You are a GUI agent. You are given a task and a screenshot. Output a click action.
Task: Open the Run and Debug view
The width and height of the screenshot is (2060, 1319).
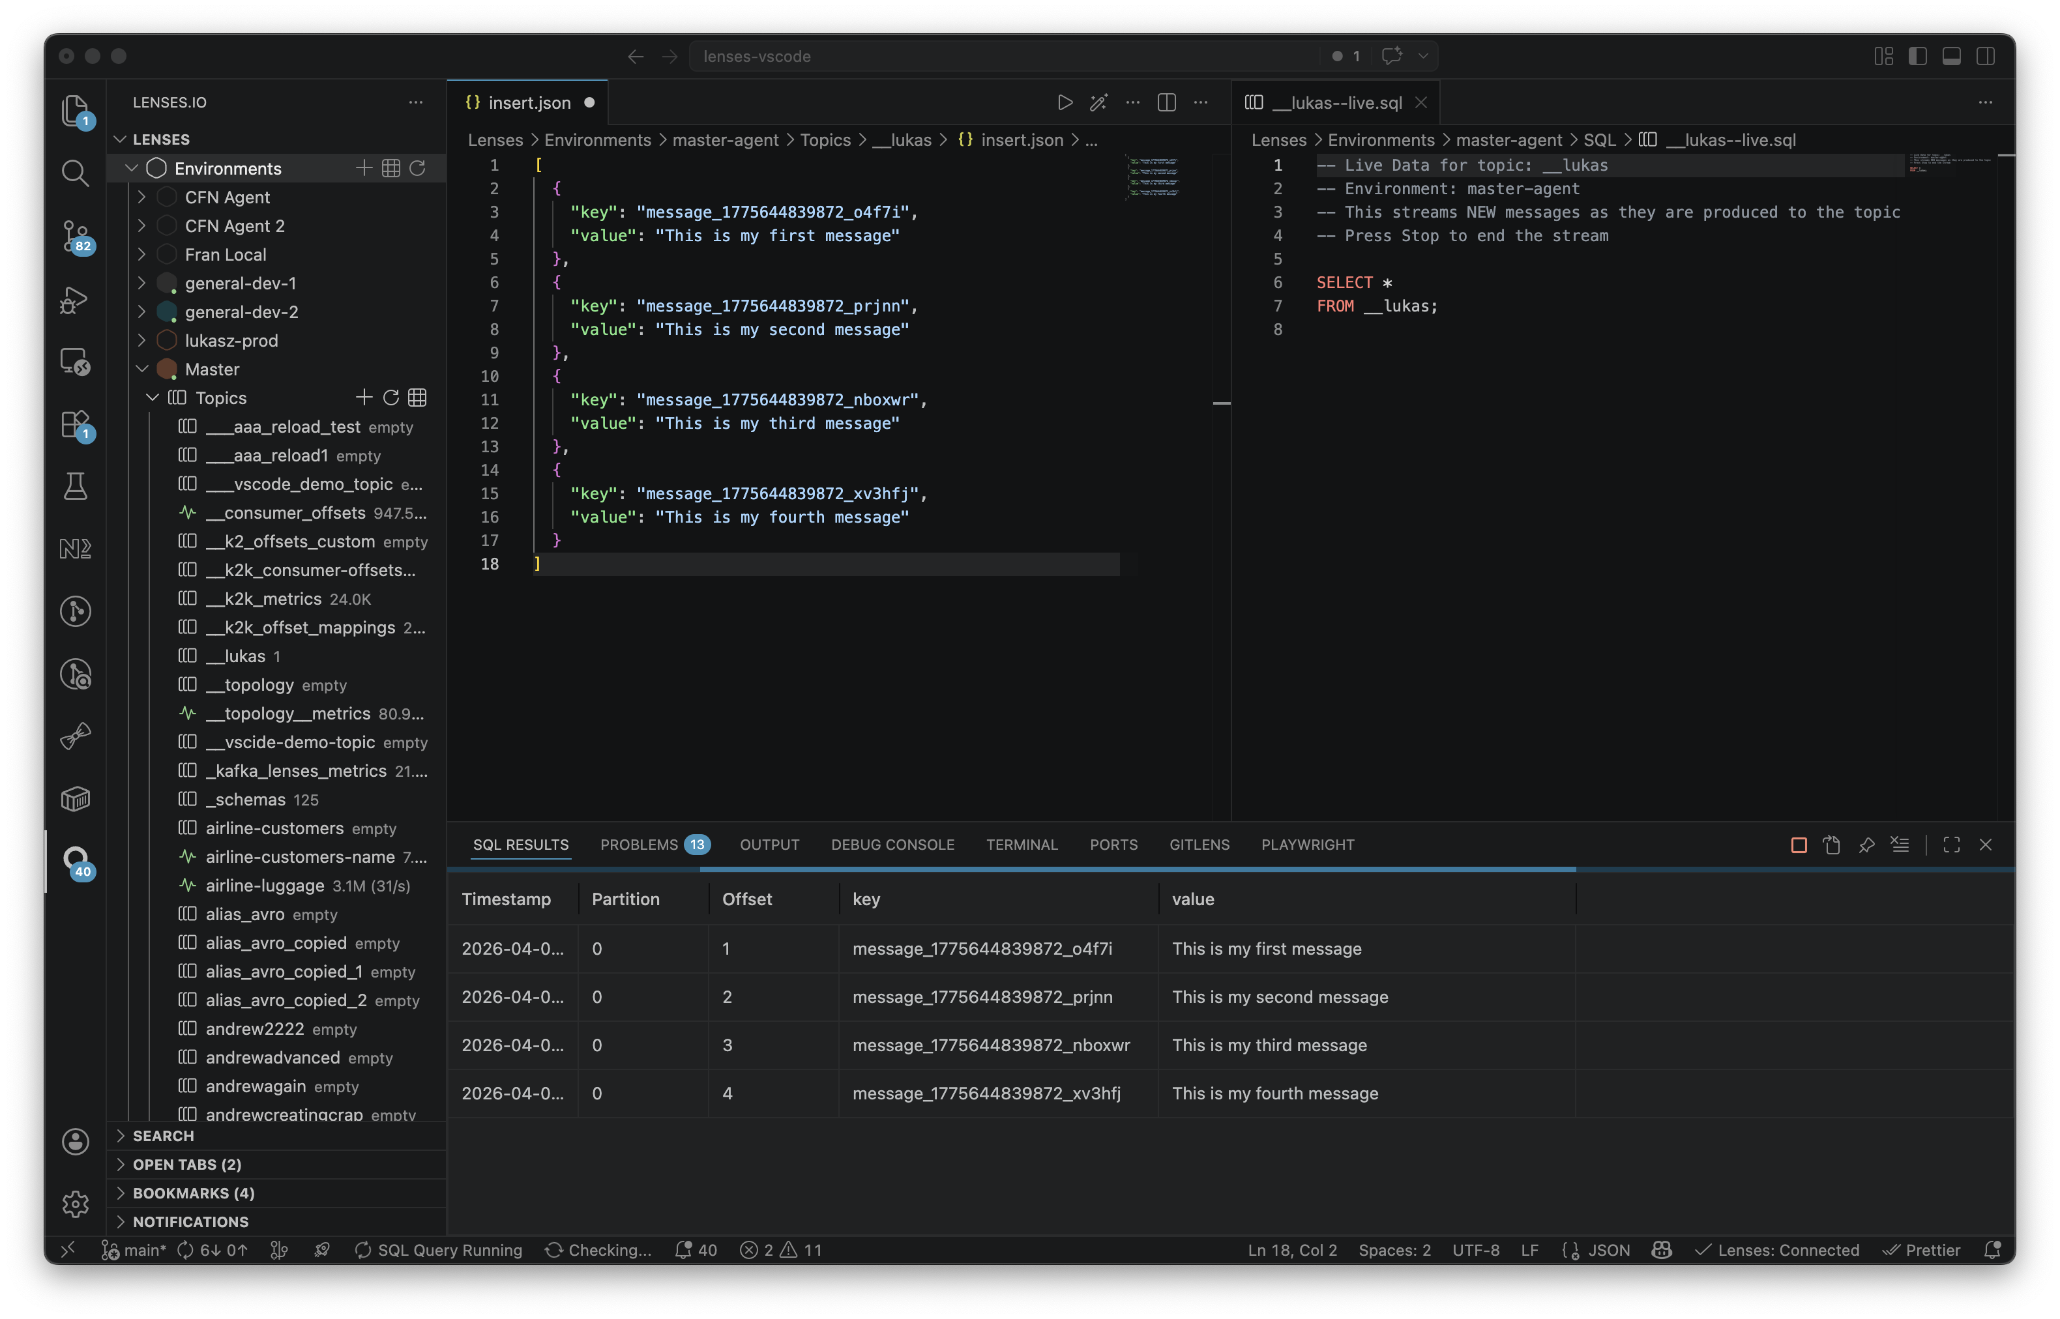tap(76, 299)
